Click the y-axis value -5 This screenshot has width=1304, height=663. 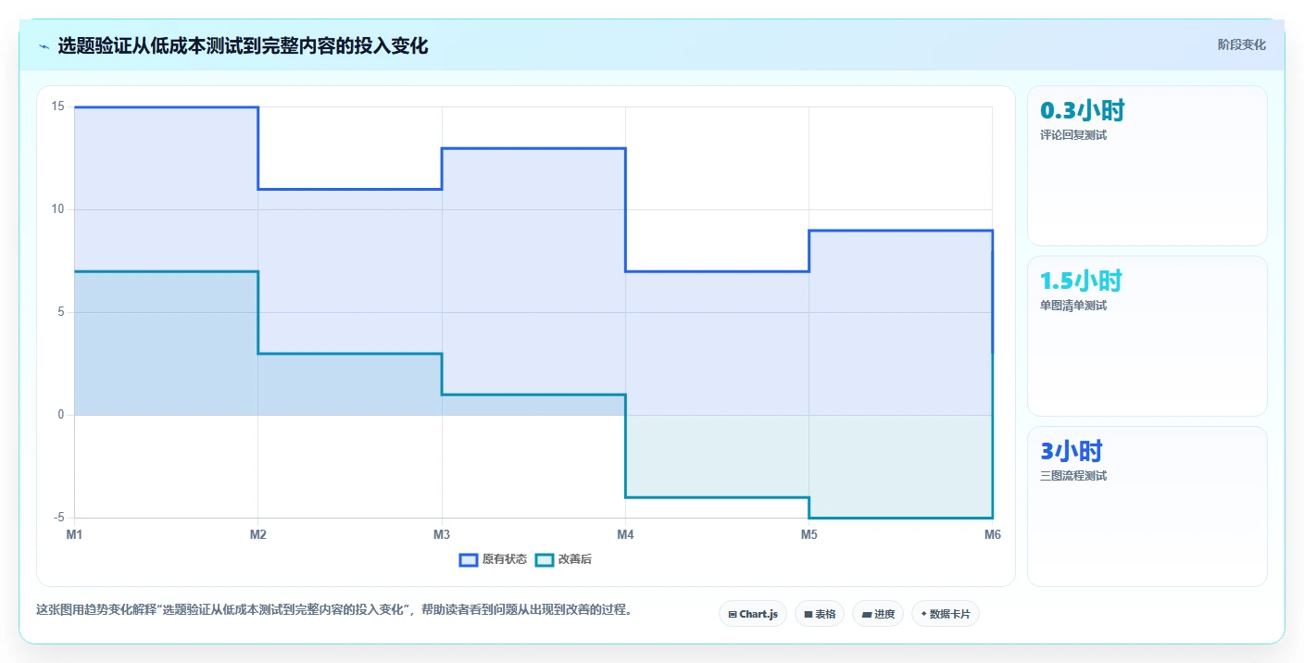tap(58, 518)
